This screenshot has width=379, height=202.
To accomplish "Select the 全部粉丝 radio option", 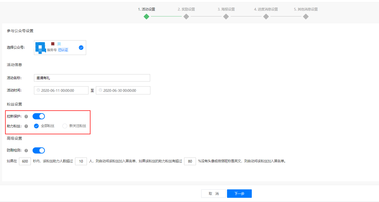I will (x=36, y=126).
